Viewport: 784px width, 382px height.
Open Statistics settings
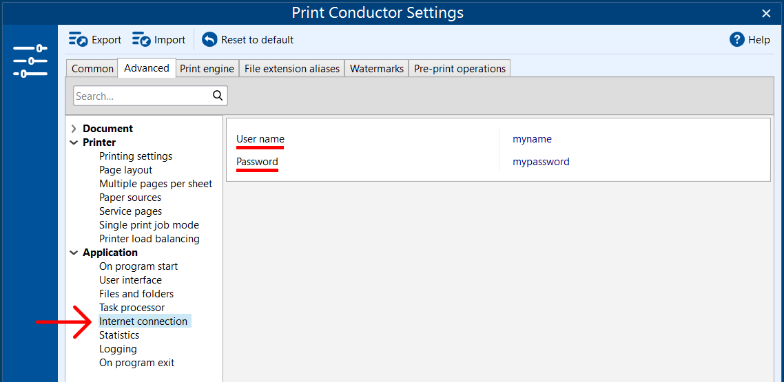click(119, 335)
